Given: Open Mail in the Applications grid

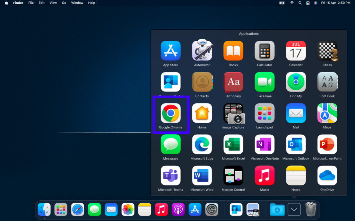Looking at the screenshot, I should [x=296, y=113].
